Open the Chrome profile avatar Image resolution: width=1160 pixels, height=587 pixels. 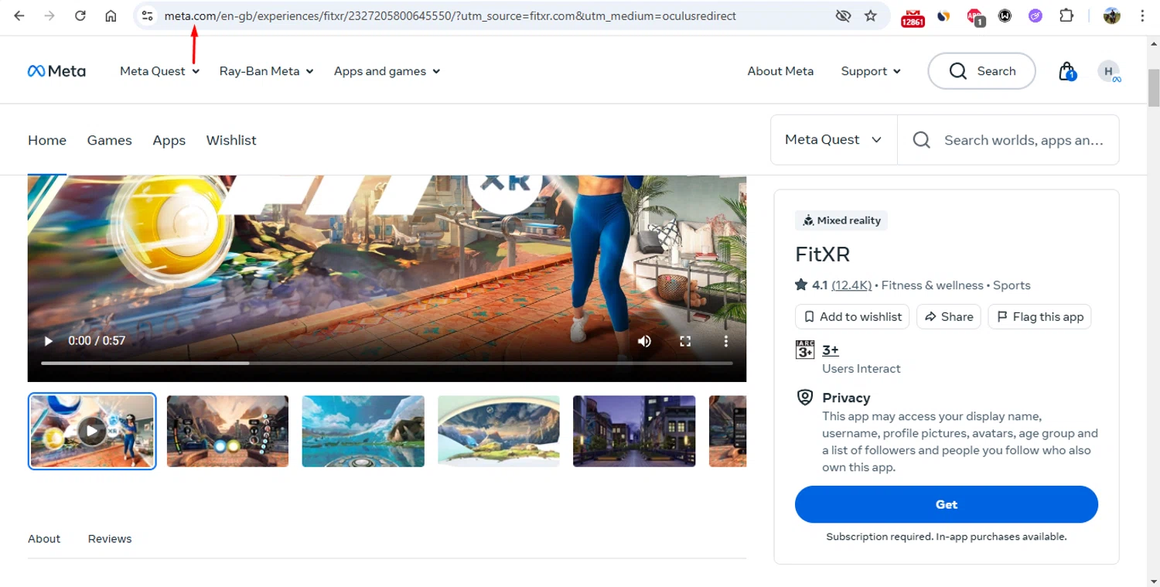click(x=1112, y=15)
